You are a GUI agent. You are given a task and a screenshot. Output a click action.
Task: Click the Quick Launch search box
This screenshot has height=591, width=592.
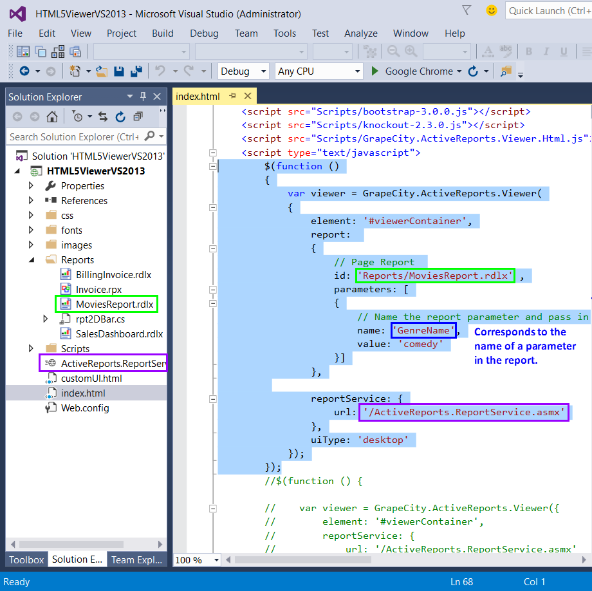pyautogui.click(x=549, y=10)
